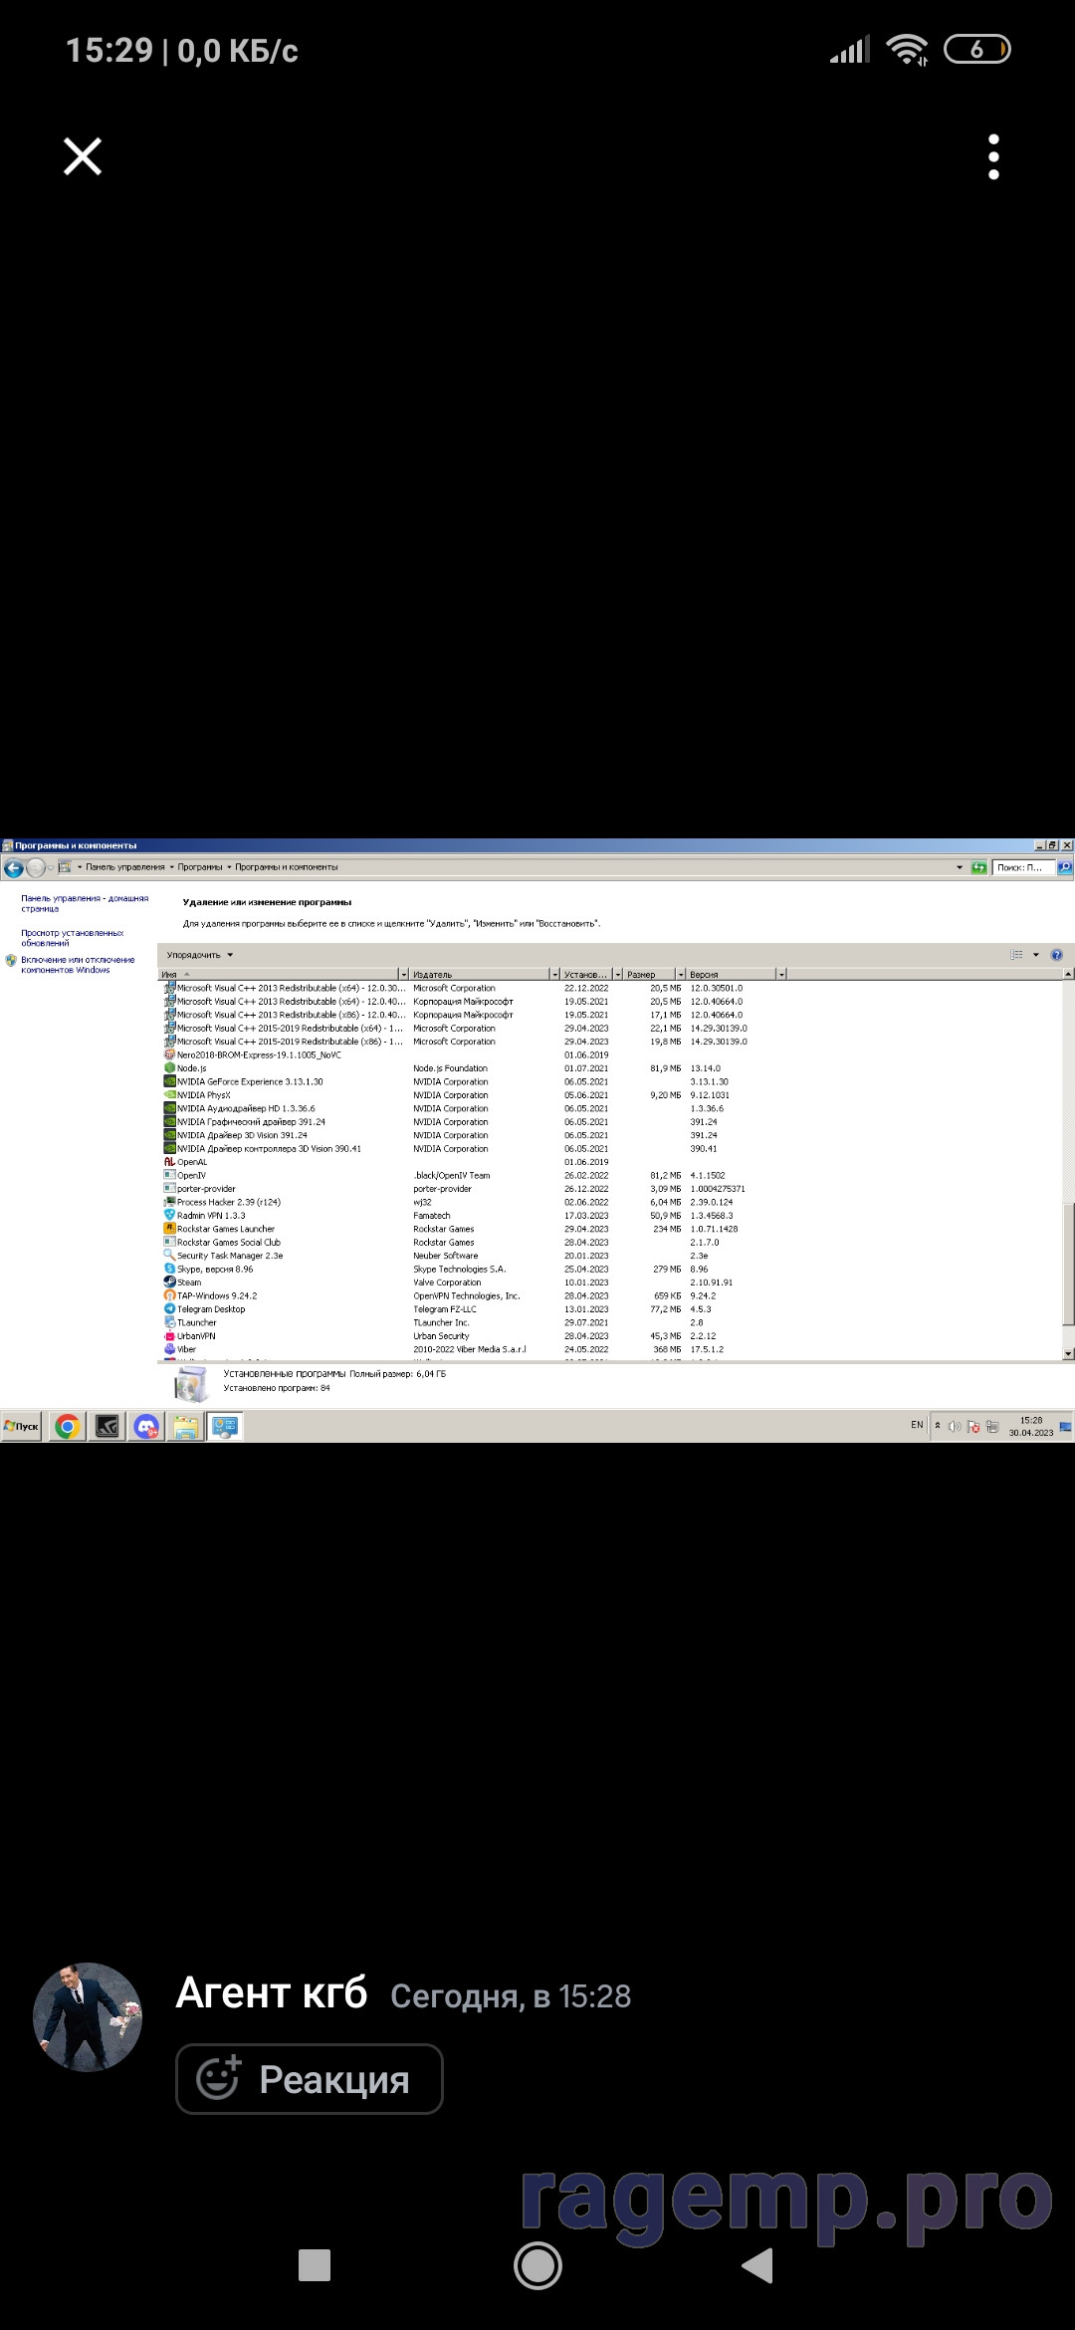Viewport: 1075px width, 2330px height.
Task: Tap the Android recent apps square button
Action: [315, 2265]
